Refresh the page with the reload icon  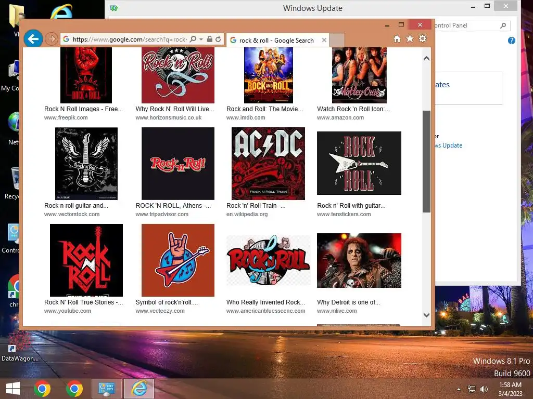click(218, 39)
